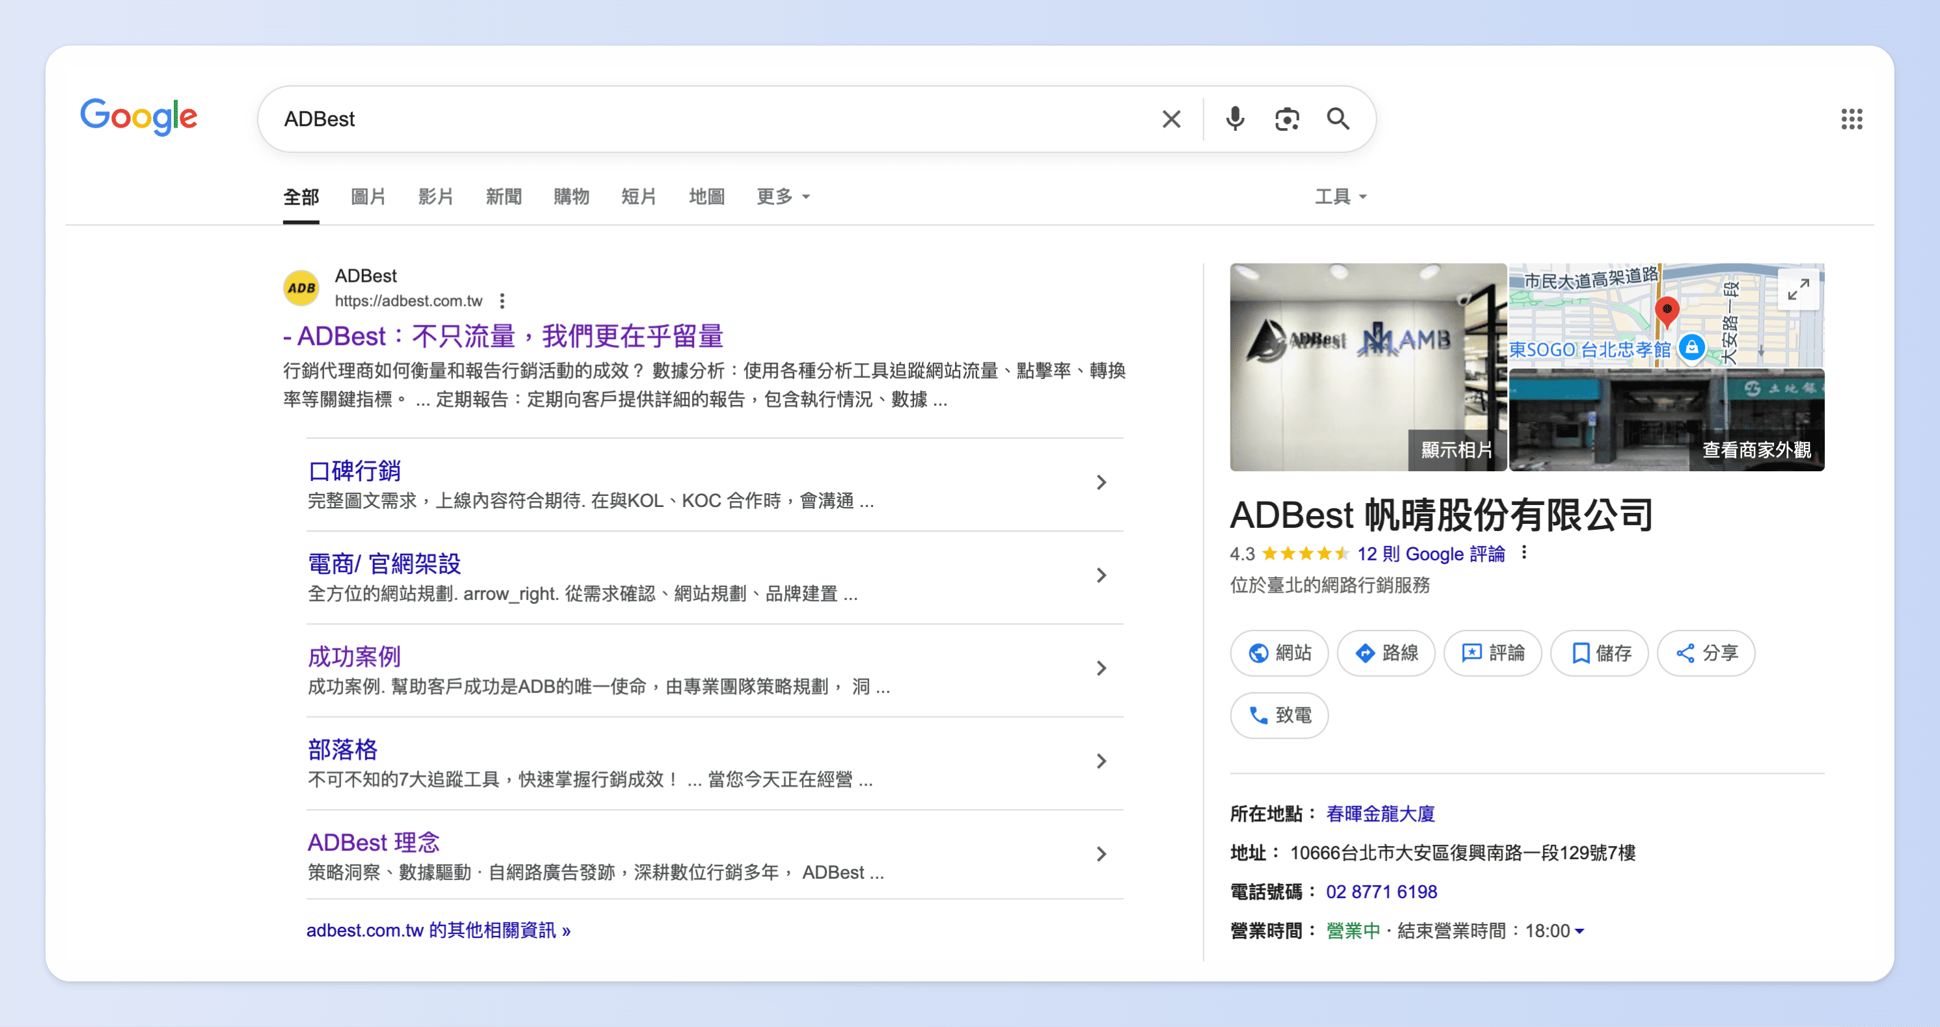Expand the closing time 18:00 dropdown
The width and height of the screenshot is (1940, 1027).
[1581, 931]
